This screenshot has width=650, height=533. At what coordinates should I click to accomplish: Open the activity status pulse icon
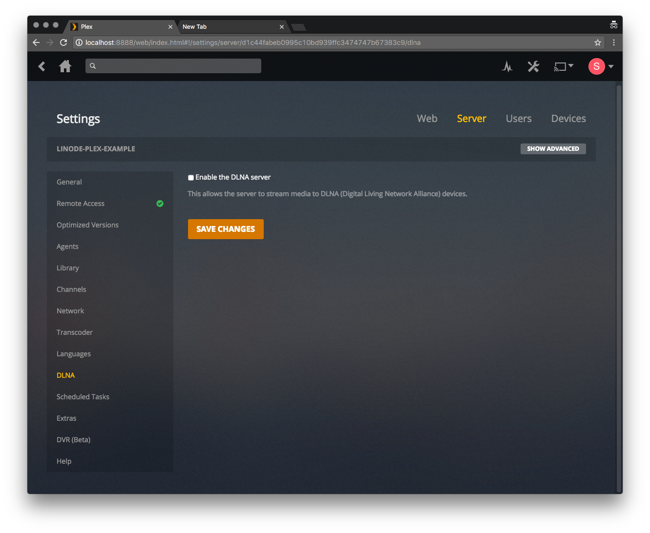click(x=507, y=66)
